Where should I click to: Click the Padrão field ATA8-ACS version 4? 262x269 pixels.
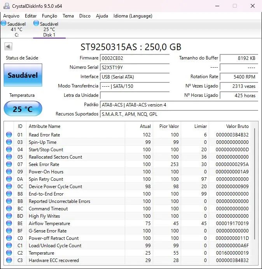(179, 105)
